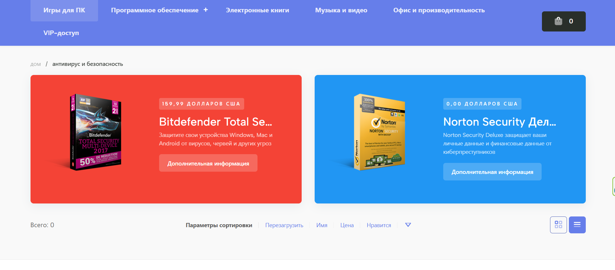Click the Bitdefender box product image
This screenshot has height=270, width=615.
[95, 132]
